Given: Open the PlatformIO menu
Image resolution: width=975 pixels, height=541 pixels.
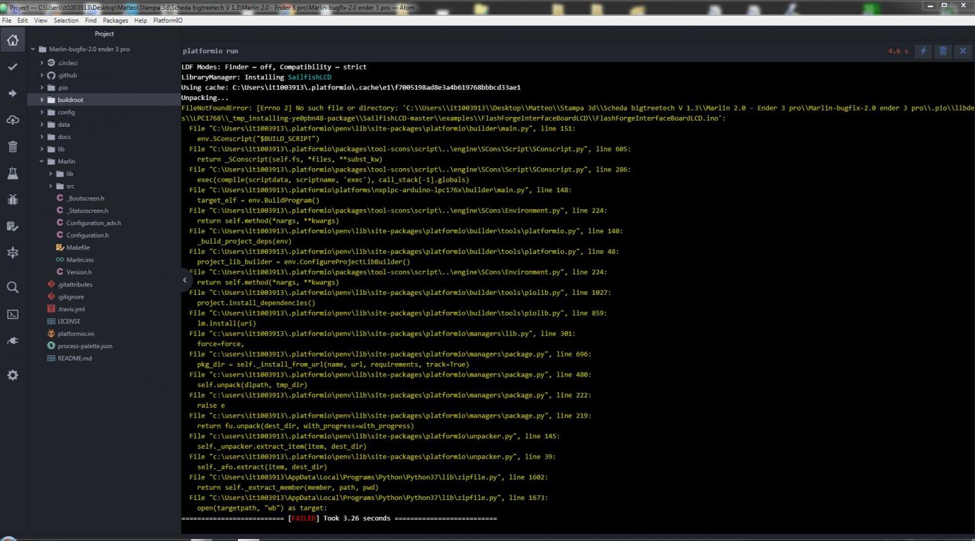Looking at the screenshot, I should [168, 20].
